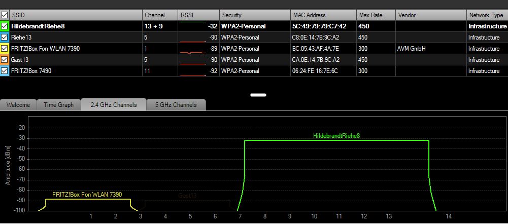Sort by the Channel column header
Viewport: 508px width, 224px height.
point(160,15)
